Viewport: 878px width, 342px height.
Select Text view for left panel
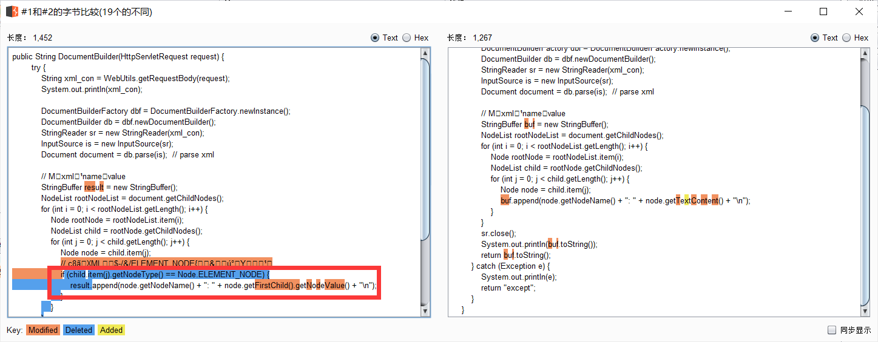[x=375, y=38]
